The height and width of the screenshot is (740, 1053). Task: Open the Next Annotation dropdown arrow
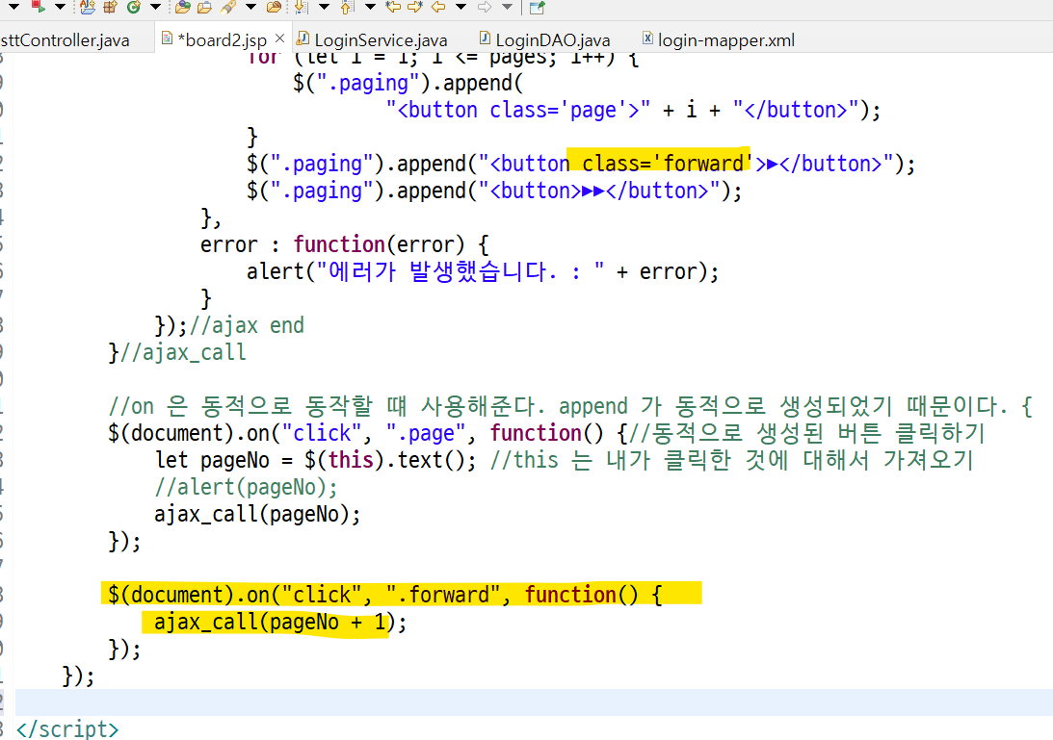(324, 8)
